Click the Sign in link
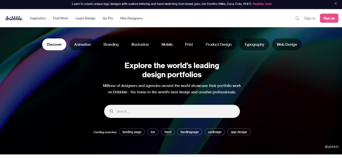The image size is (342, 158). tap(310, 19)
